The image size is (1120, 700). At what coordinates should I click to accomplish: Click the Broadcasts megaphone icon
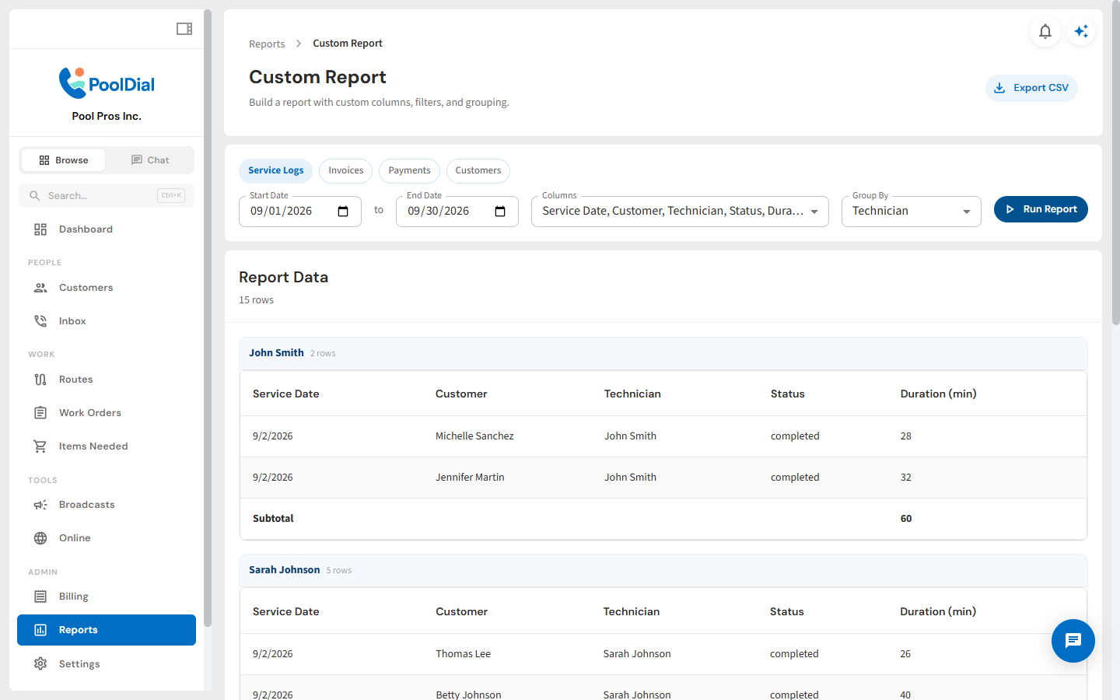coord(40,505)
